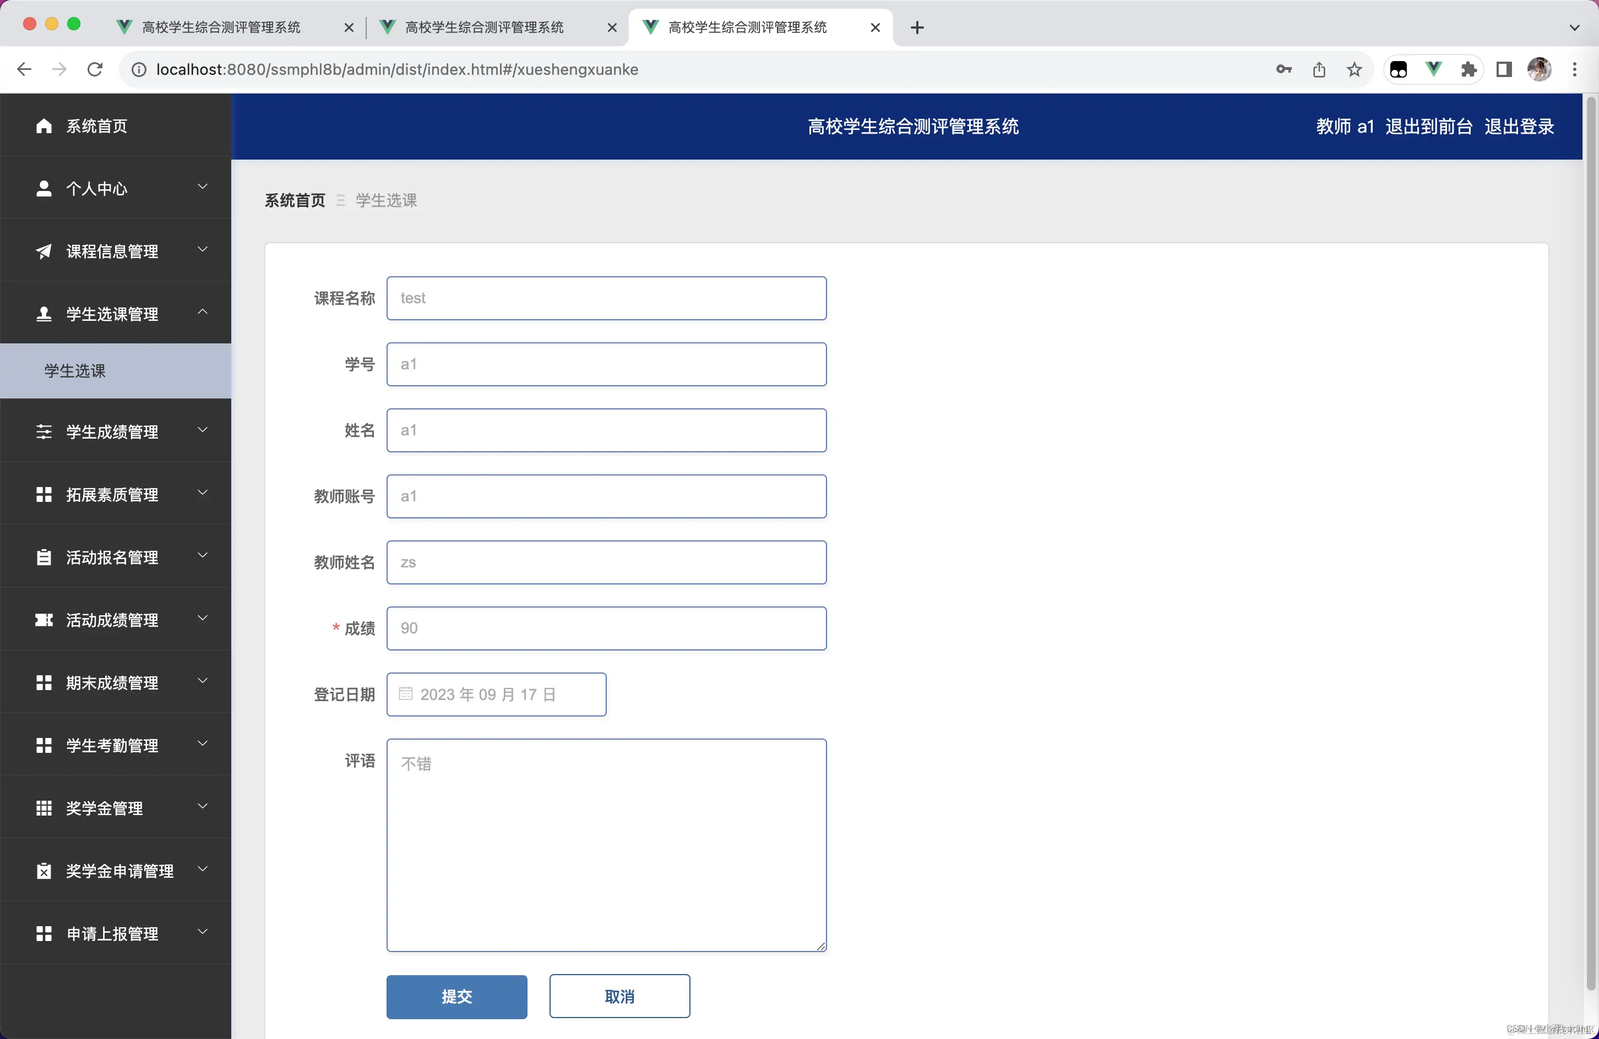Click the home icon beside 系统首页

(x=45, y=125)
